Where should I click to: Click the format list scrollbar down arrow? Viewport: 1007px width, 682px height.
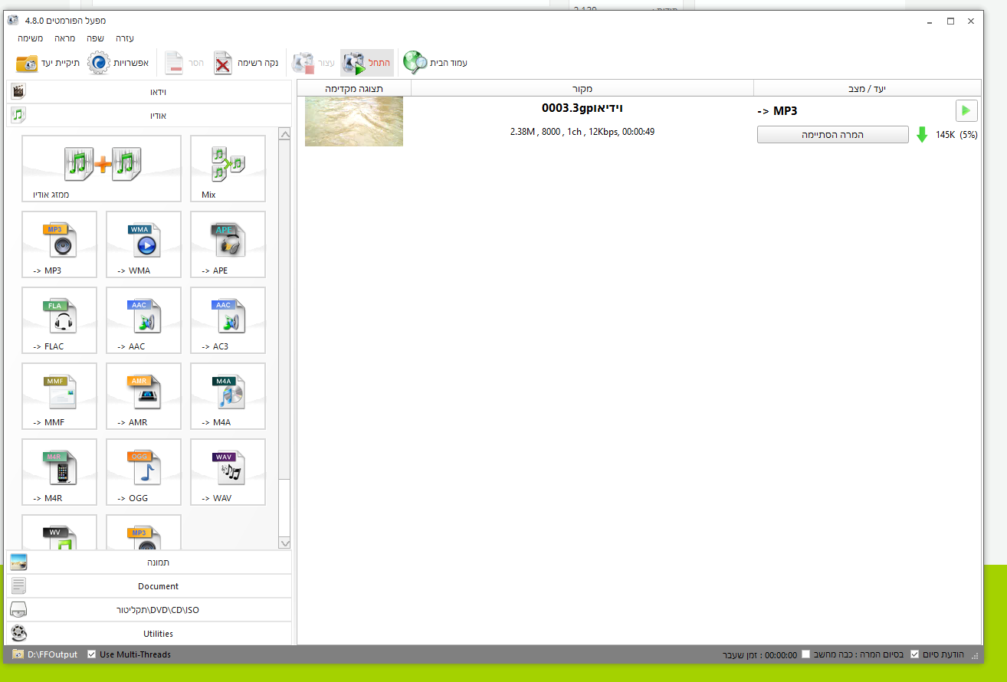(x=284, y=543)
